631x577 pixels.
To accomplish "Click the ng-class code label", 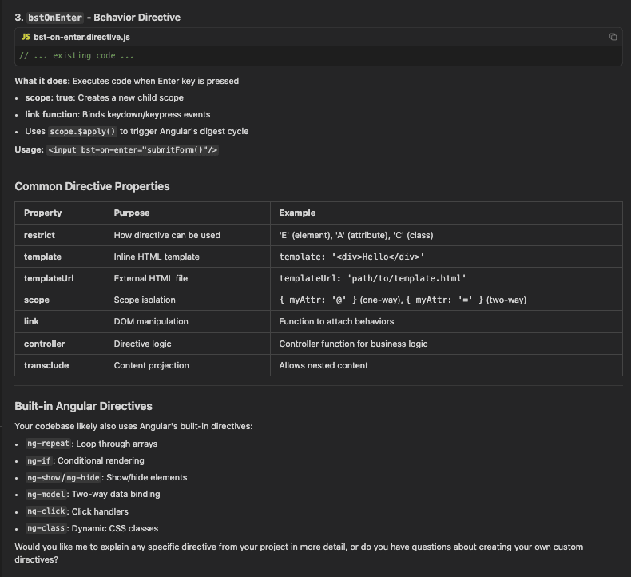I will tap(46, 528).
